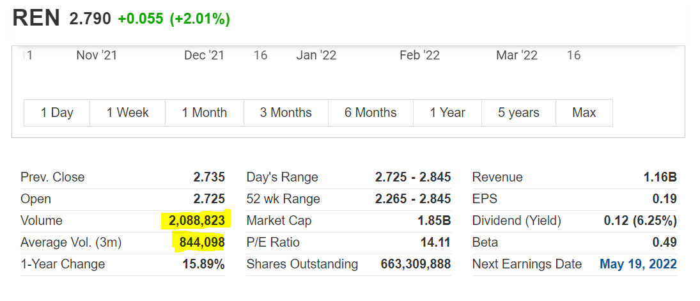The width and height of the screenshot is (700, 301).
Task: Click the green +0.055 (+2.01%) price change
Action: click(173, 19)
